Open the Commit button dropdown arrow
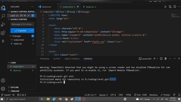The width and height of the screenshot is (181, 102). tap(32, 31)
